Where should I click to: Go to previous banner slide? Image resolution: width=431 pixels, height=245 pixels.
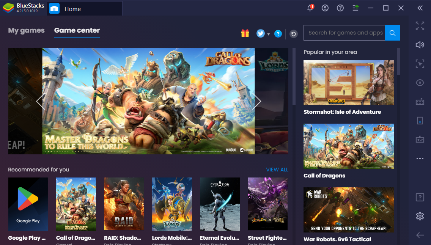(40, 101)
